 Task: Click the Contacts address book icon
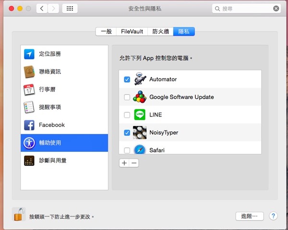pyautogui.click(x=29, y=72)
